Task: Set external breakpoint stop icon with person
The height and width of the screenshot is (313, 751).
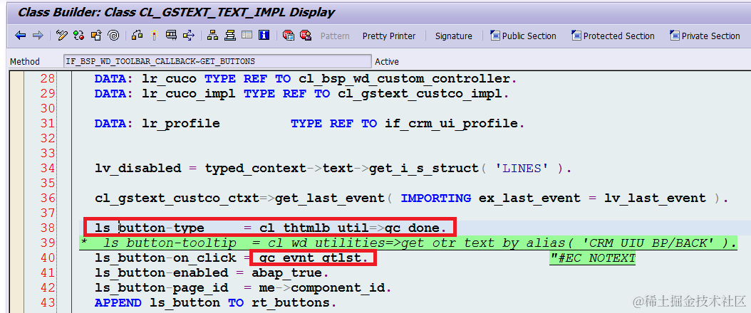Action: [x=306, y=36]
